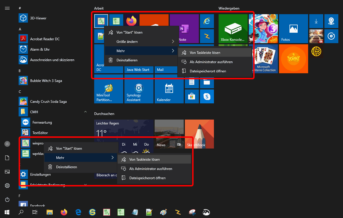Launch Acrobat Reader DC from the app list
Screen dimensions: 343x218
[44, 39]
